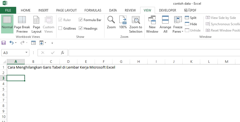Switch to the DATA tab
Viewport: 240px width, 122px height.
(x=113, y=10)
